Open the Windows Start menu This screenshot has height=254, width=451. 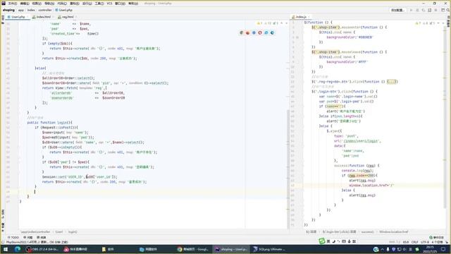(x=6, y=249)
